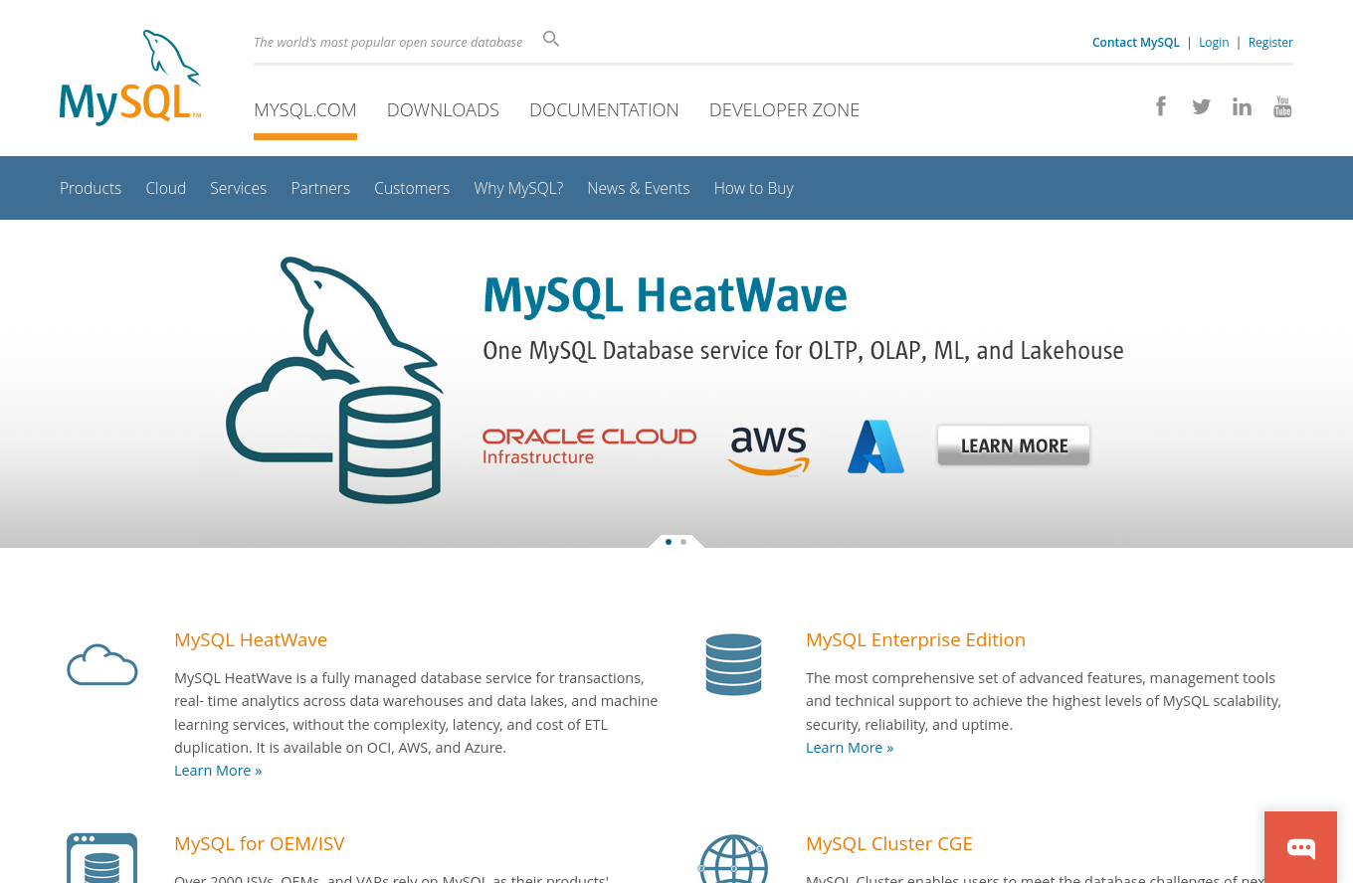This screenshot has height=883, width=1353.
Task: Click the MySQL Enterprise Edition heading link
Action: (915, 639)
